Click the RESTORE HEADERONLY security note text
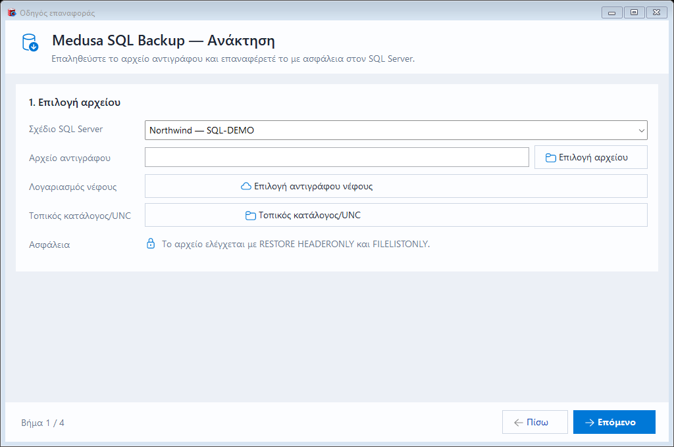 pyautogui.click(x=296, y=244)
